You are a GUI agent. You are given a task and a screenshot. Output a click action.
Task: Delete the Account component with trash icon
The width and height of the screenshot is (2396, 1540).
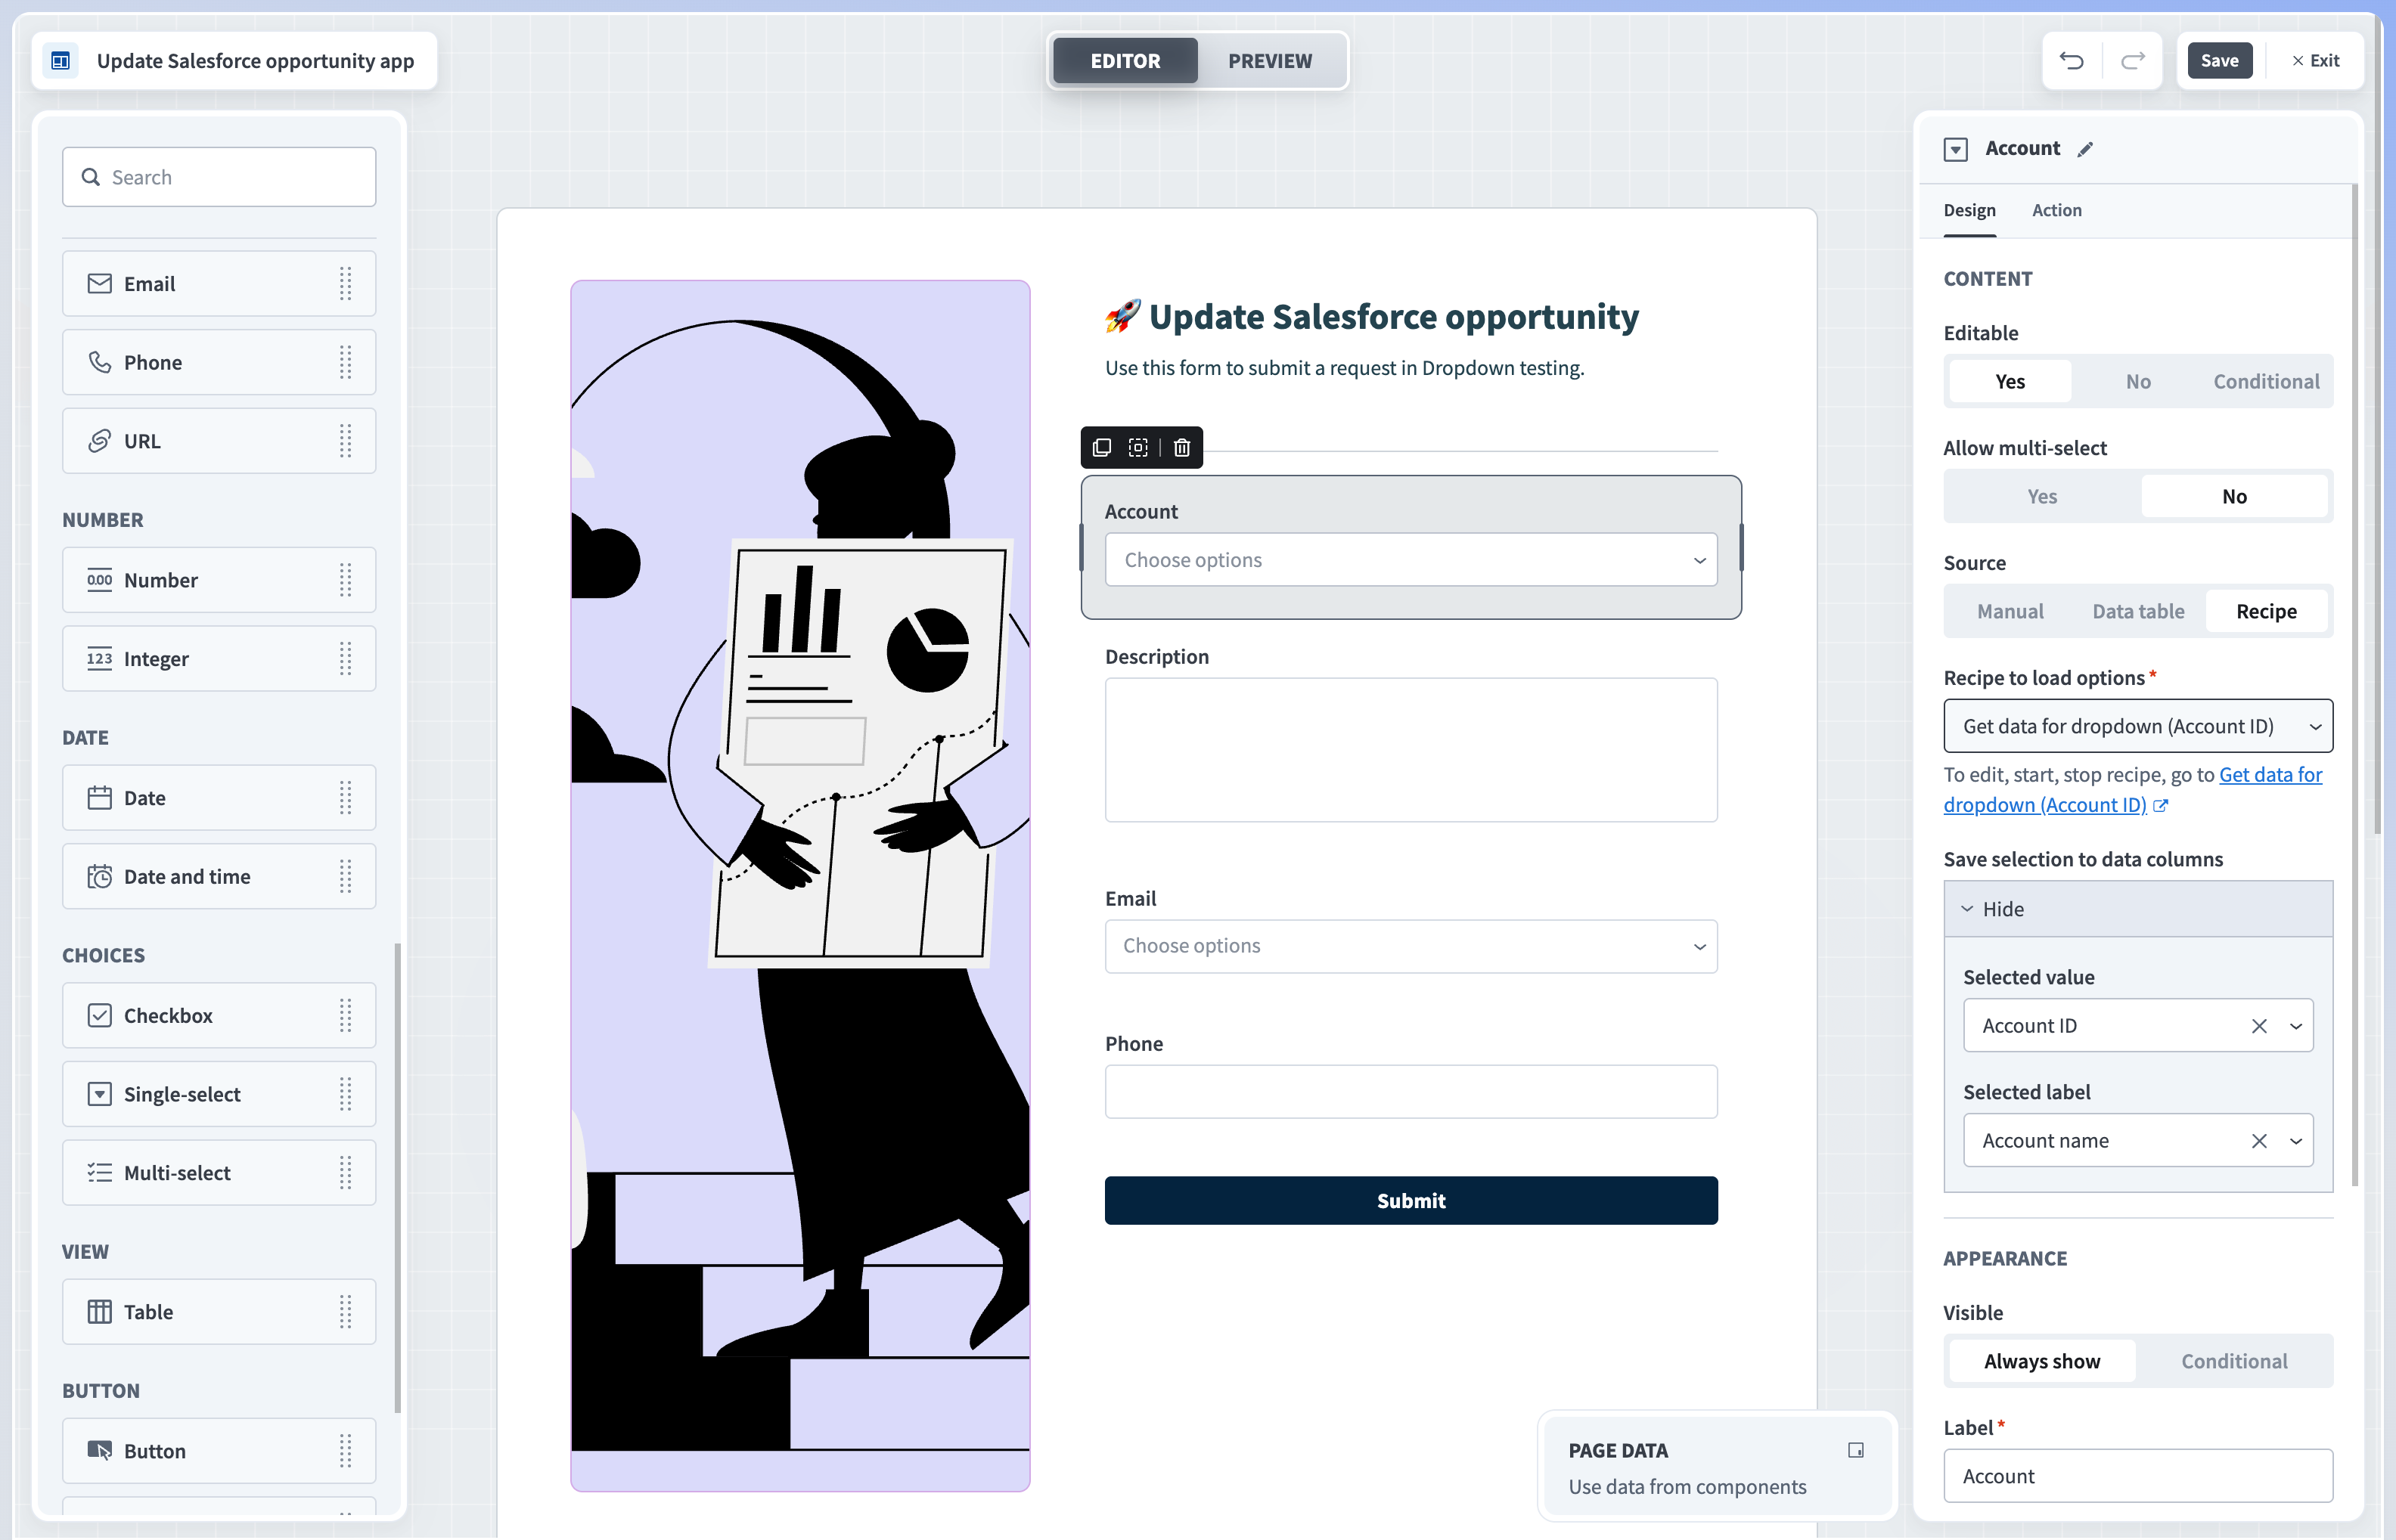click(x=1181, y=447)
